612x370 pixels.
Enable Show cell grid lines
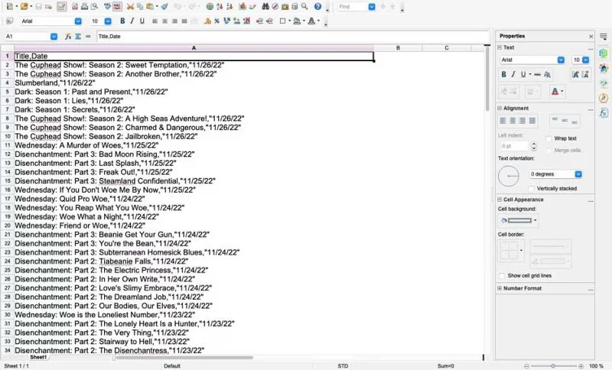pos(502,275)
